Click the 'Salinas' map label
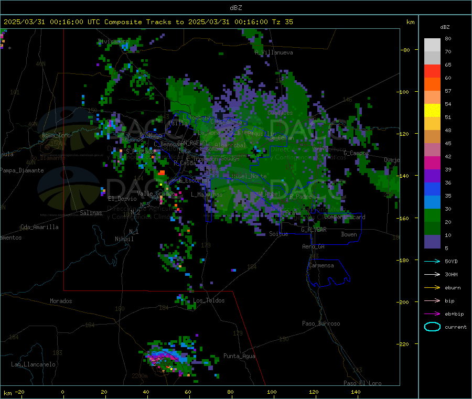The width and height of the screenshot is (472, 399). 91,213
